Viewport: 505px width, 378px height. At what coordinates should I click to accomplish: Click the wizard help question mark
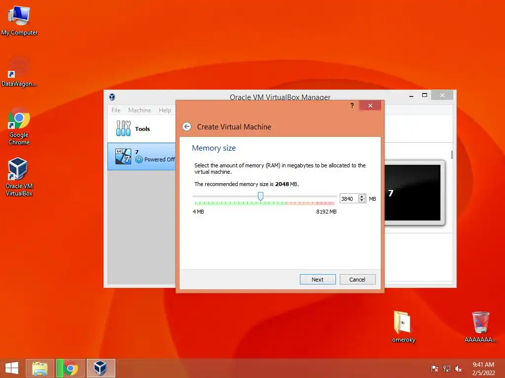click(x=352, y=105)
